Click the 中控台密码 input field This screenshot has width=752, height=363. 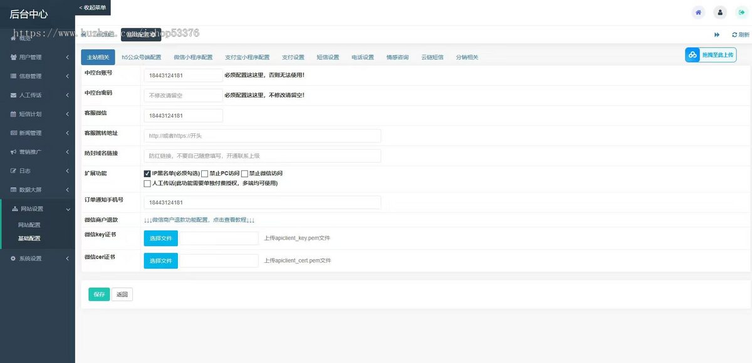pyautogui.click(x=183, y=95)
